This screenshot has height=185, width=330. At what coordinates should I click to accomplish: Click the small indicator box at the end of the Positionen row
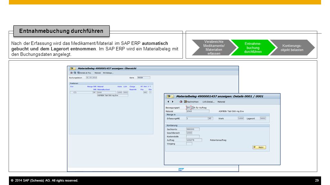pos(150,92)
